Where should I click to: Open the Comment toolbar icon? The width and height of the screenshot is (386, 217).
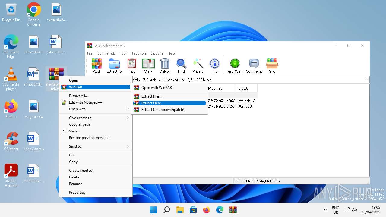pyautogui.click(x=254, y=66)
